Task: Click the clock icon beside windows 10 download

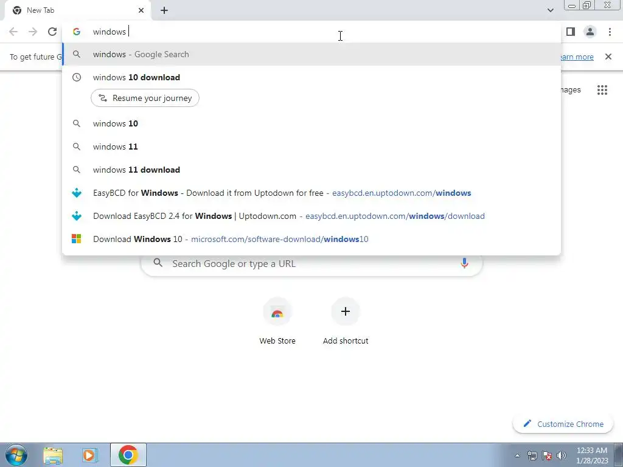Action: pos(77,77)
